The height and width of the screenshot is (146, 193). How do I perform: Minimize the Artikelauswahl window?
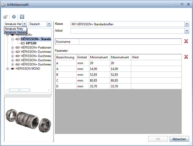coord(176,5)
